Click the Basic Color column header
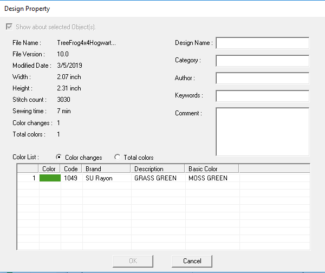This screenshot has width=325, height=273. [x=211, y=169]
